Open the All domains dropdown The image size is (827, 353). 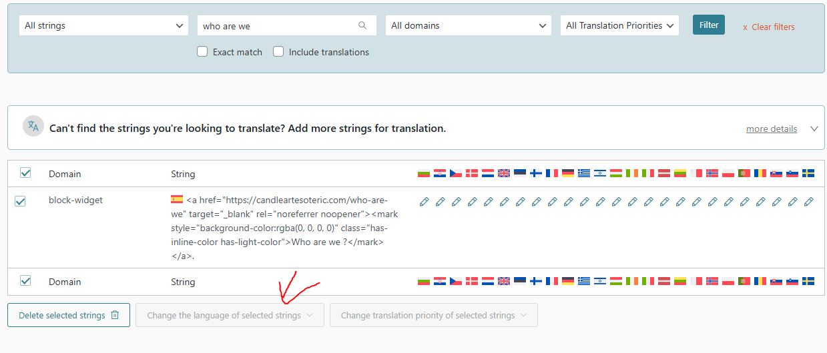pos(469,26)
